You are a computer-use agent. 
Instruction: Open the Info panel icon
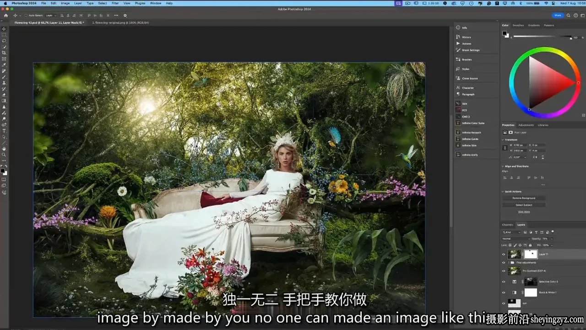point(458,27)
